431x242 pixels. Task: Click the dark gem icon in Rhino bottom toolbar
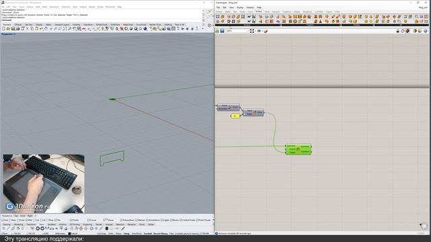pyautogui.click(x=107, y=229)
